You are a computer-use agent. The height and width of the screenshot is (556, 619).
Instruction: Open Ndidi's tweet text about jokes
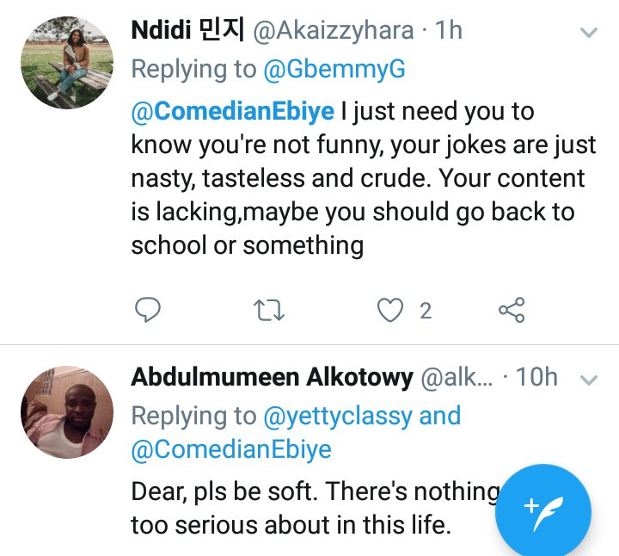(361, 179)
